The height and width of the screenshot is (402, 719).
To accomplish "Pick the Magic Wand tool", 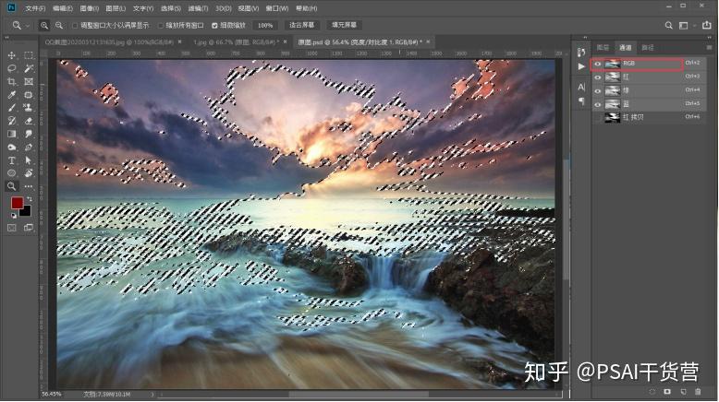I will 29,68.
